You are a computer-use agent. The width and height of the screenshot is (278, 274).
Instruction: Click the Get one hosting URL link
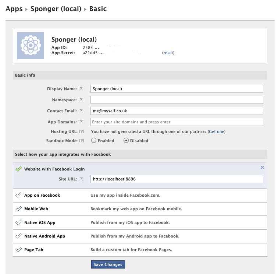click(x=217, y=131)
